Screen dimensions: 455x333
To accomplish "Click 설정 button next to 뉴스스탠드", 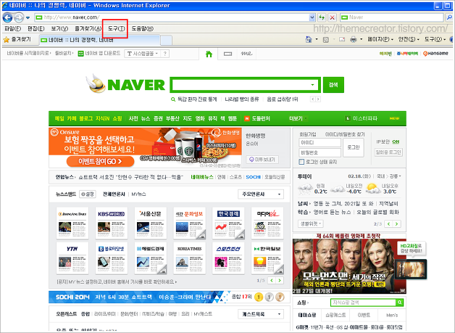I will (88, 194).
